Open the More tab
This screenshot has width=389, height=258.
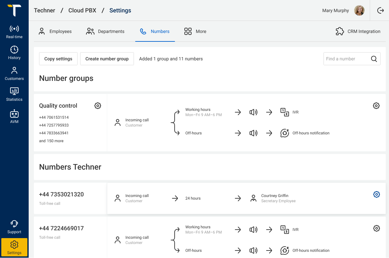click(195, 31)
